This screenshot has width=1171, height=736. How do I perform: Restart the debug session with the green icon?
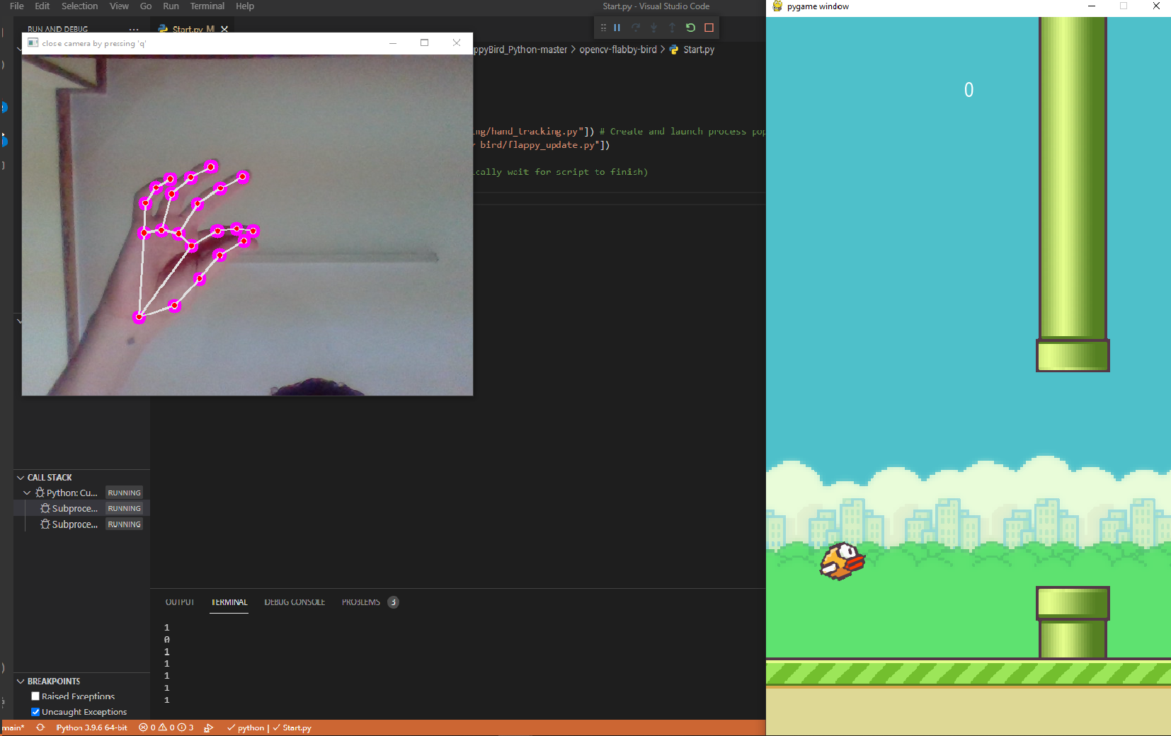point(690,28)
